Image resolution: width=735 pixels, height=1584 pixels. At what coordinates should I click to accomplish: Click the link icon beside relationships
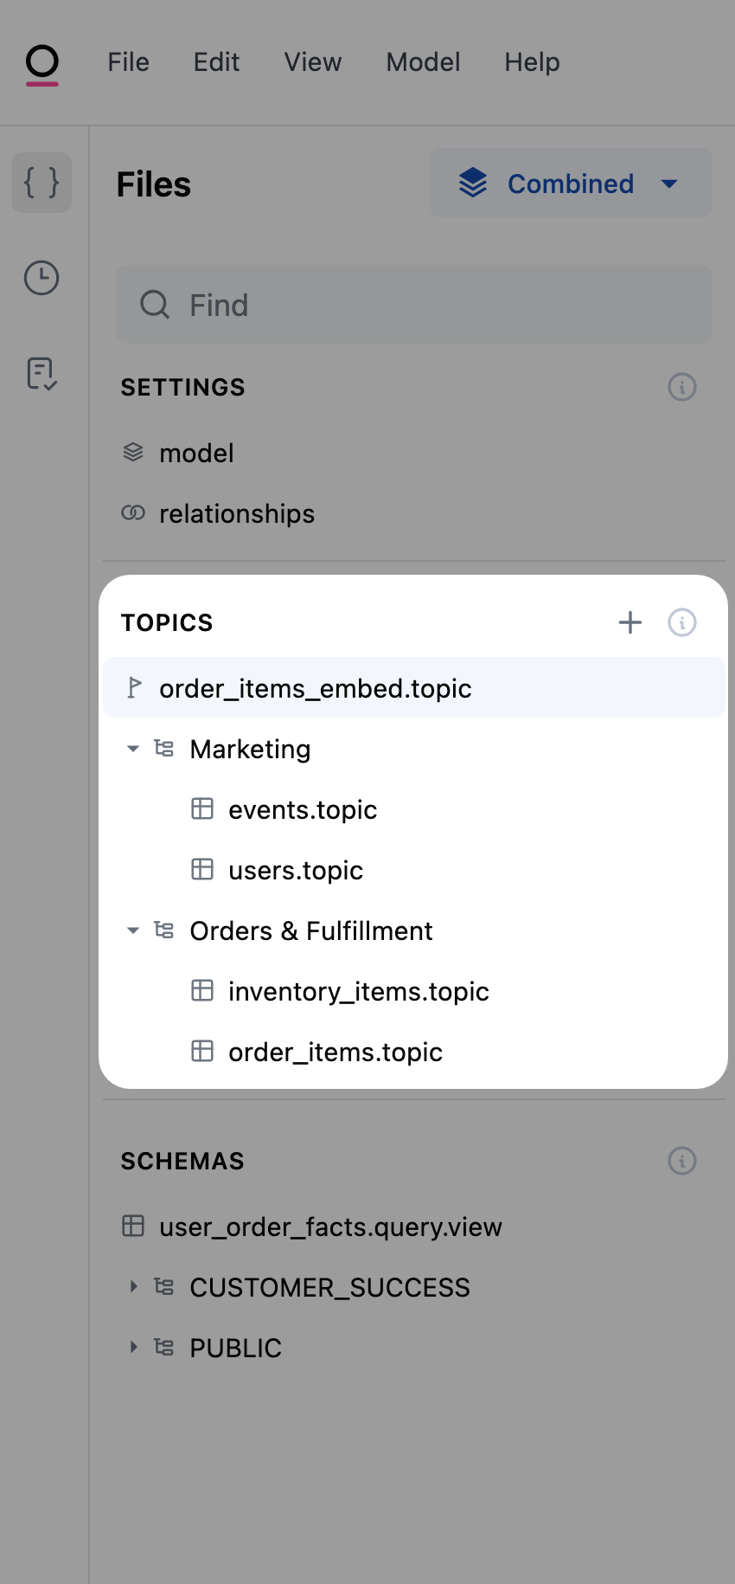(133, 513)
